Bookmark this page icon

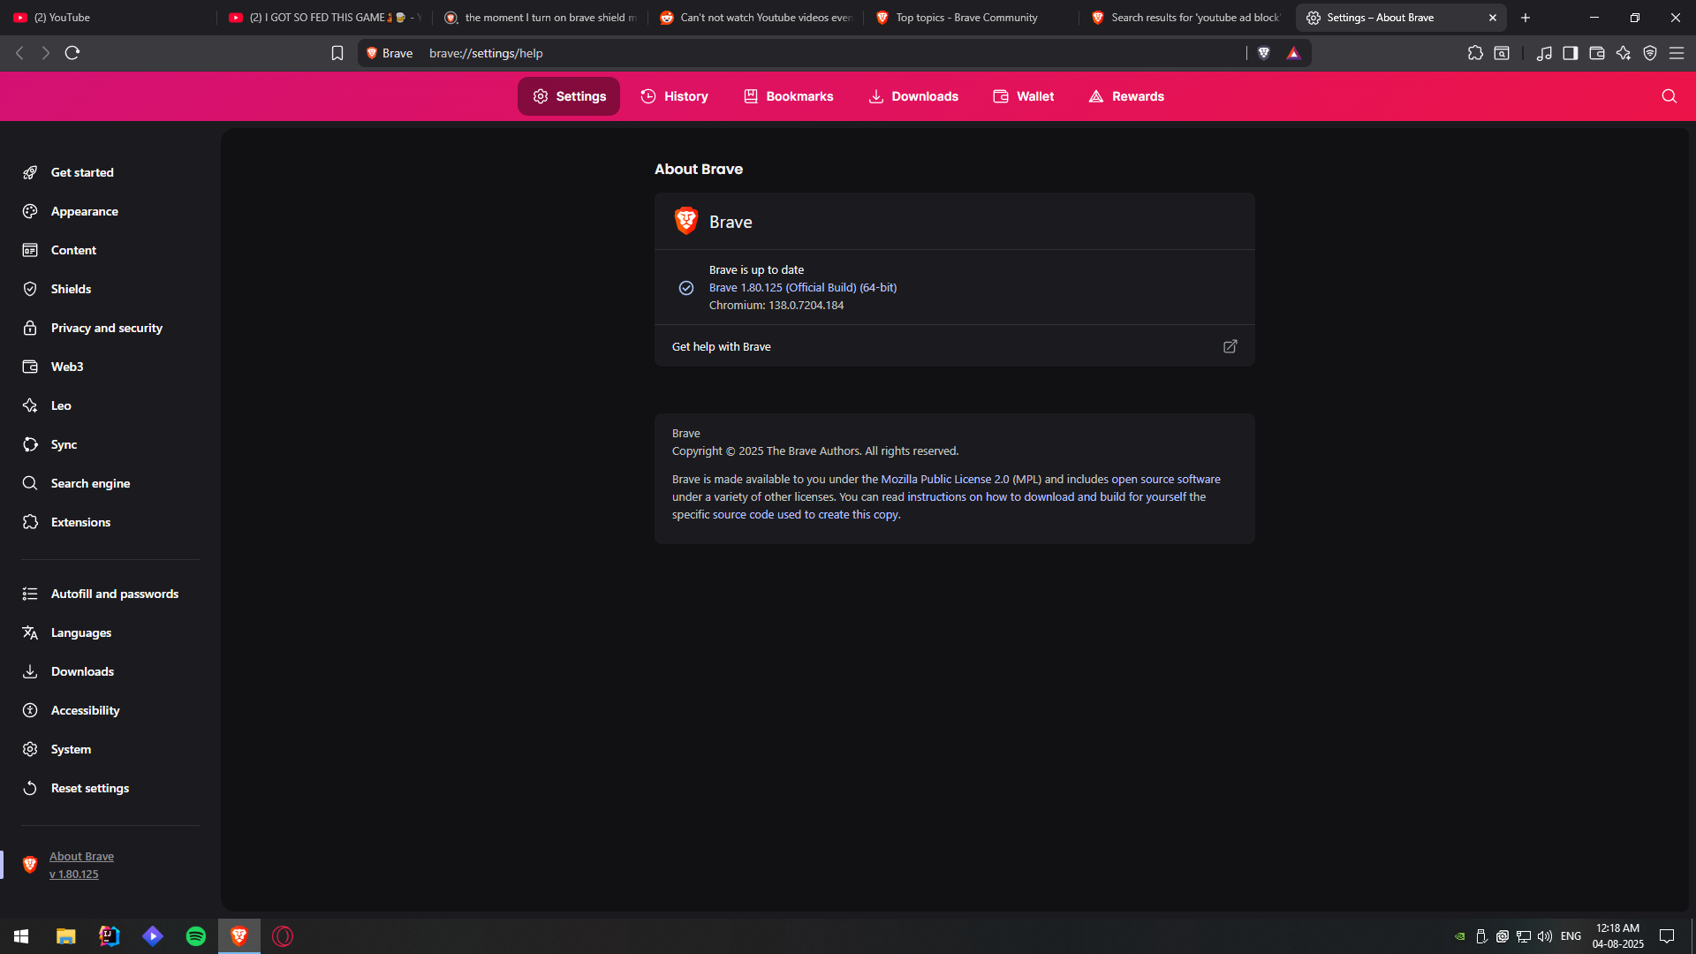337,53
